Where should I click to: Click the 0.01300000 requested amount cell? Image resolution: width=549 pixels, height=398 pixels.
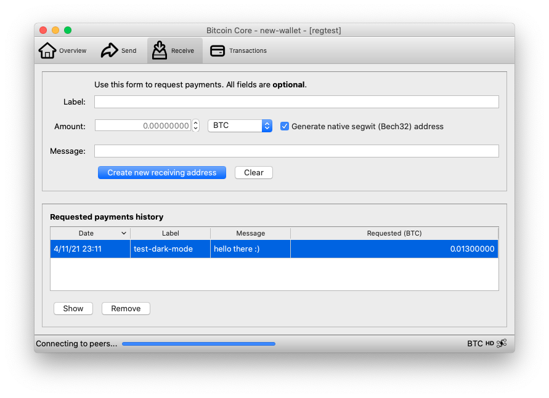point(394,249)
